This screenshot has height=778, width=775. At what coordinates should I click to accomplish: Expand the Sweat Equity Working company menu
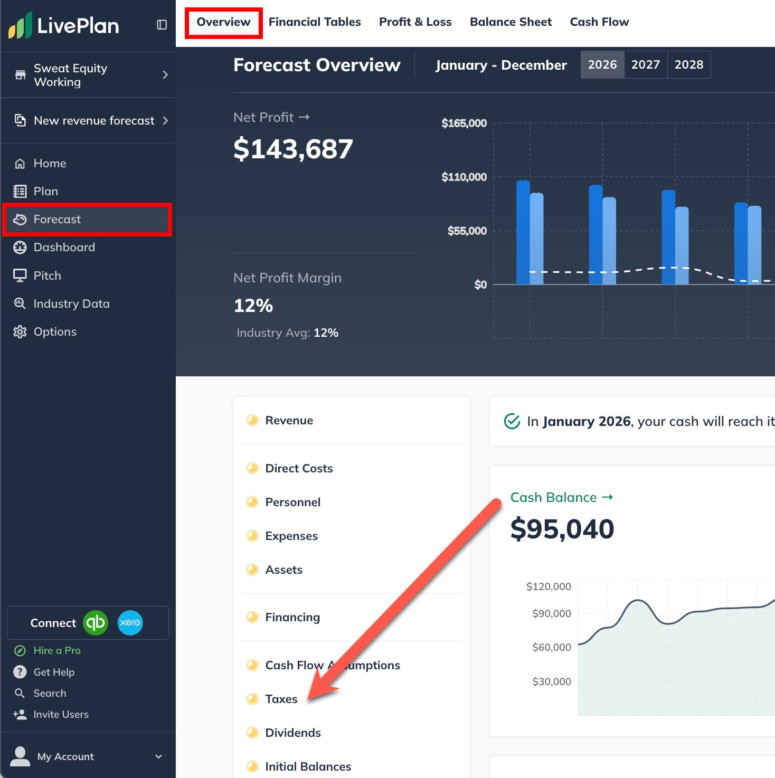tap(165, 75)
